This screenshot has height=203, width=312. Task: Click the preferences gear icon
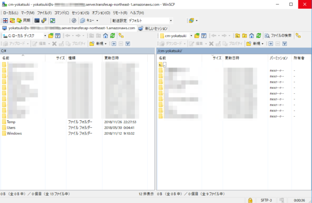click(74, 20)
